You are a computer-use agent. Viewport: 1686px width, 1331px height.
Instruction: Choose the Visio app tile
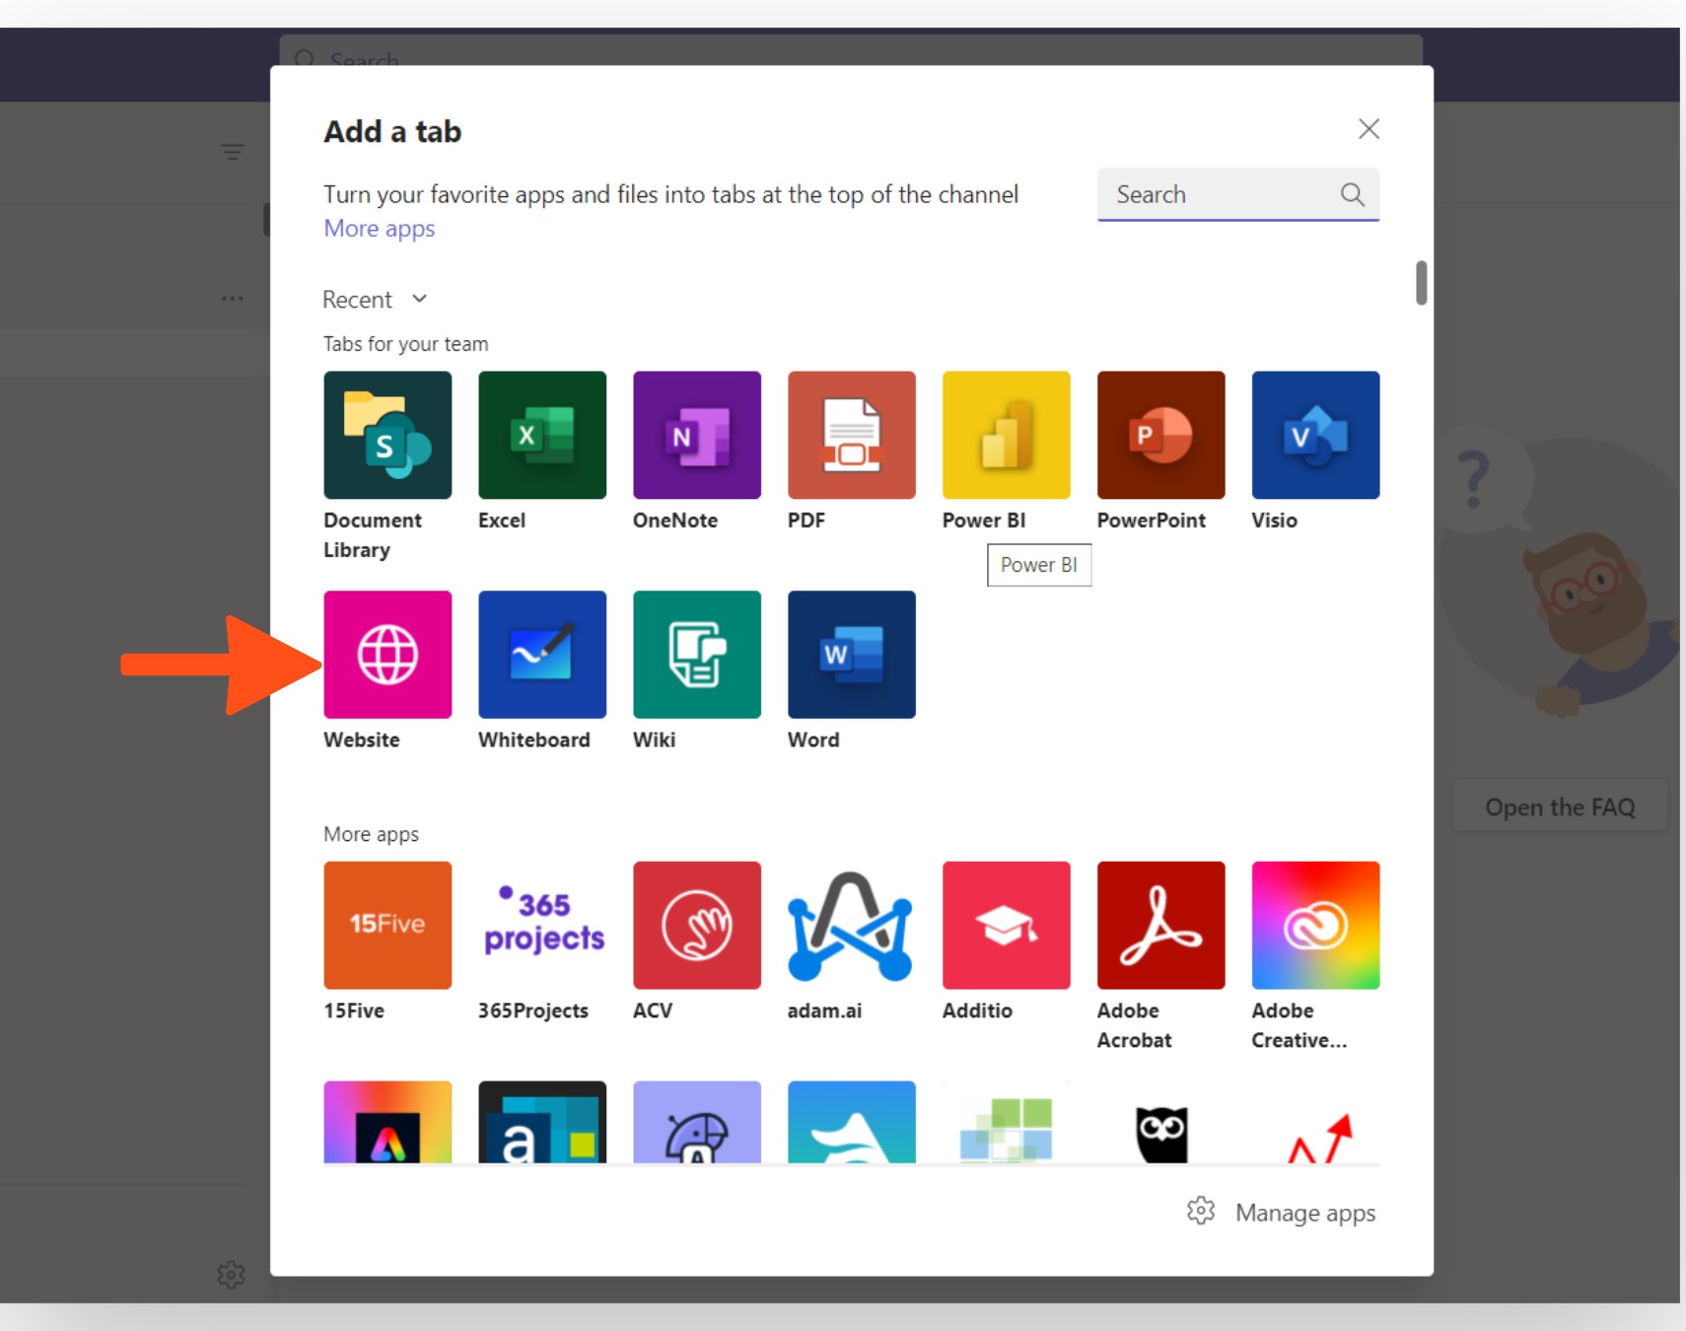tap(1316, 435)
